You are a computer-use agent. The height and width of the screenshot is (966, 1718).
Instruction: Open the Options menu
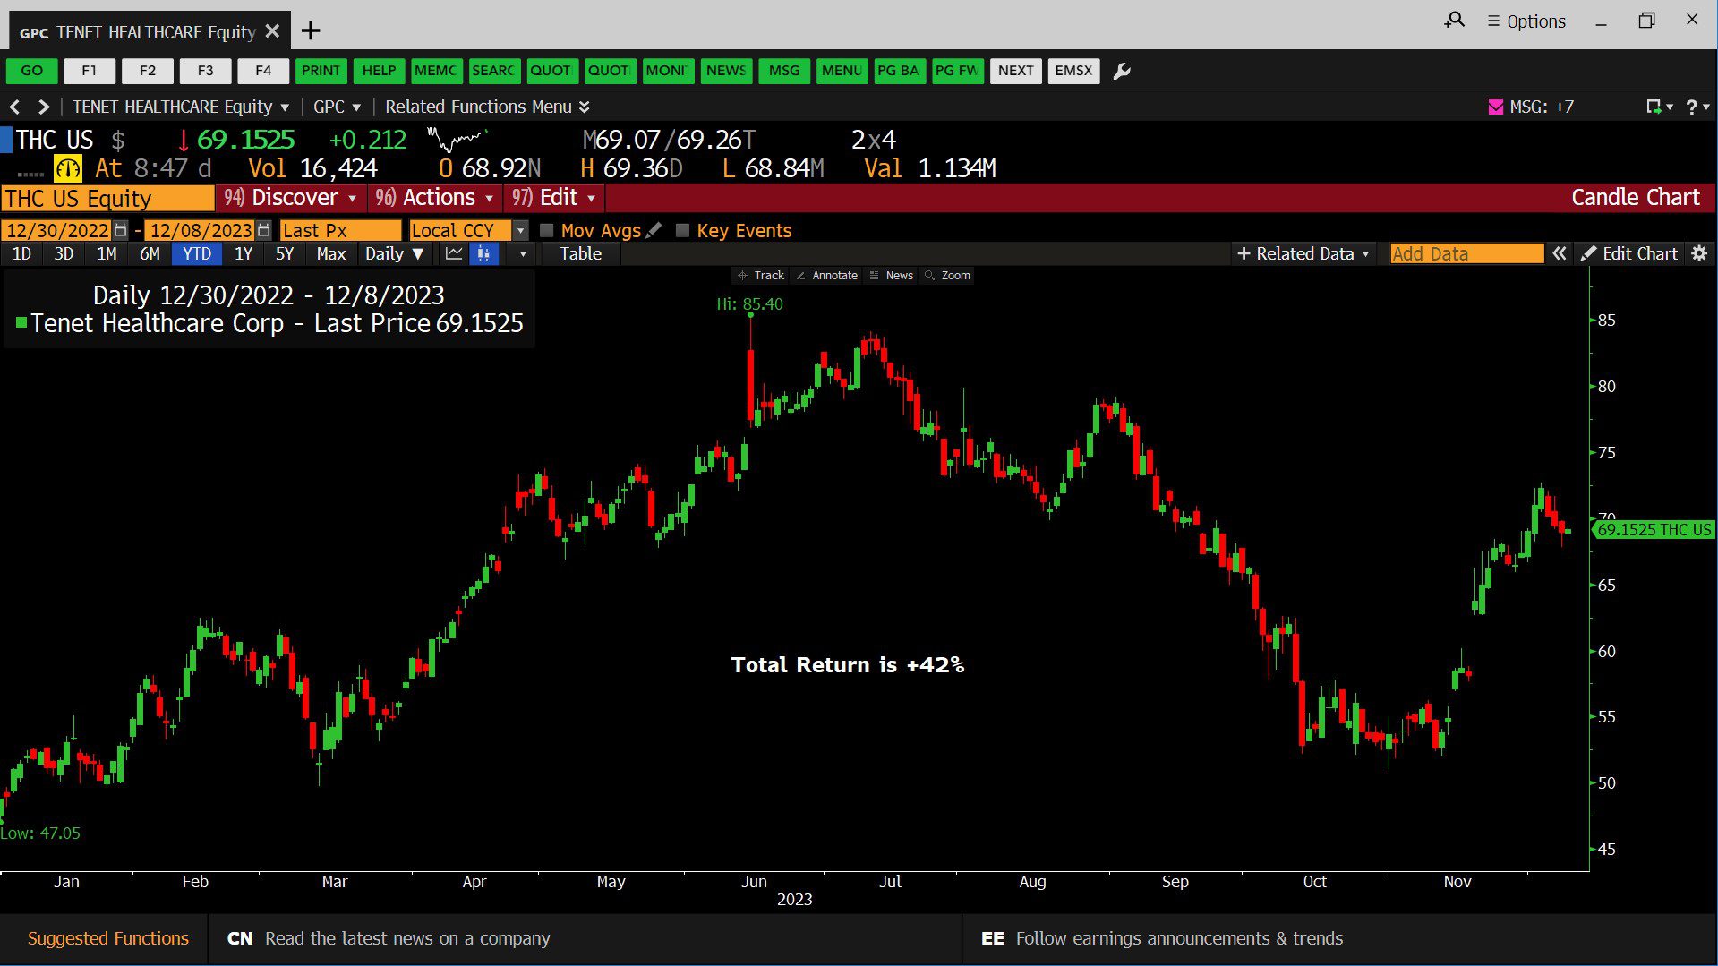click(x=1526, y=21)
